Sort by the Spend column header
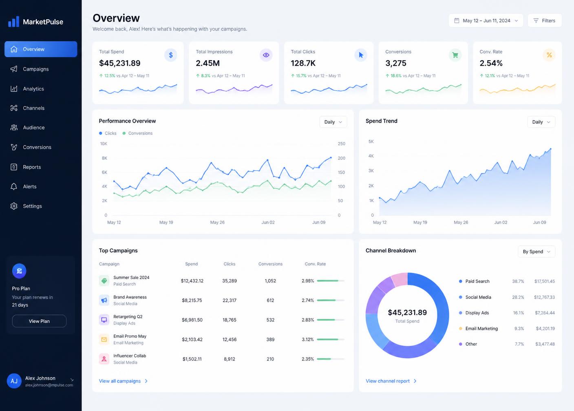574x411 pixels. click(191, 264)
